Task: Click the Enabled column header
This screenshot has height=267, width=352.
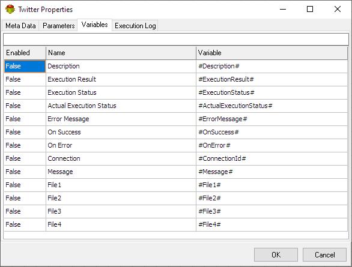Action: coord(25,53)
